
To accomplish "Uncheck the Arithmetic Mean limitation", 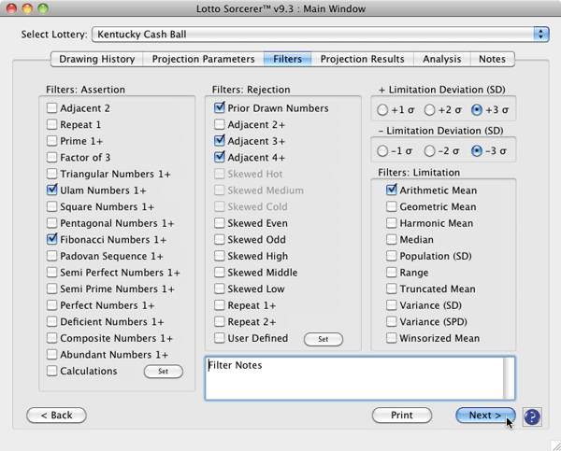I will click(392, 190).
